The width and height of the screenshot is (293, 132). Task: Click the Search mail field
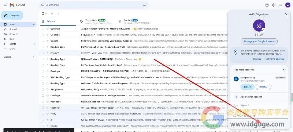[x=93, y=5]
